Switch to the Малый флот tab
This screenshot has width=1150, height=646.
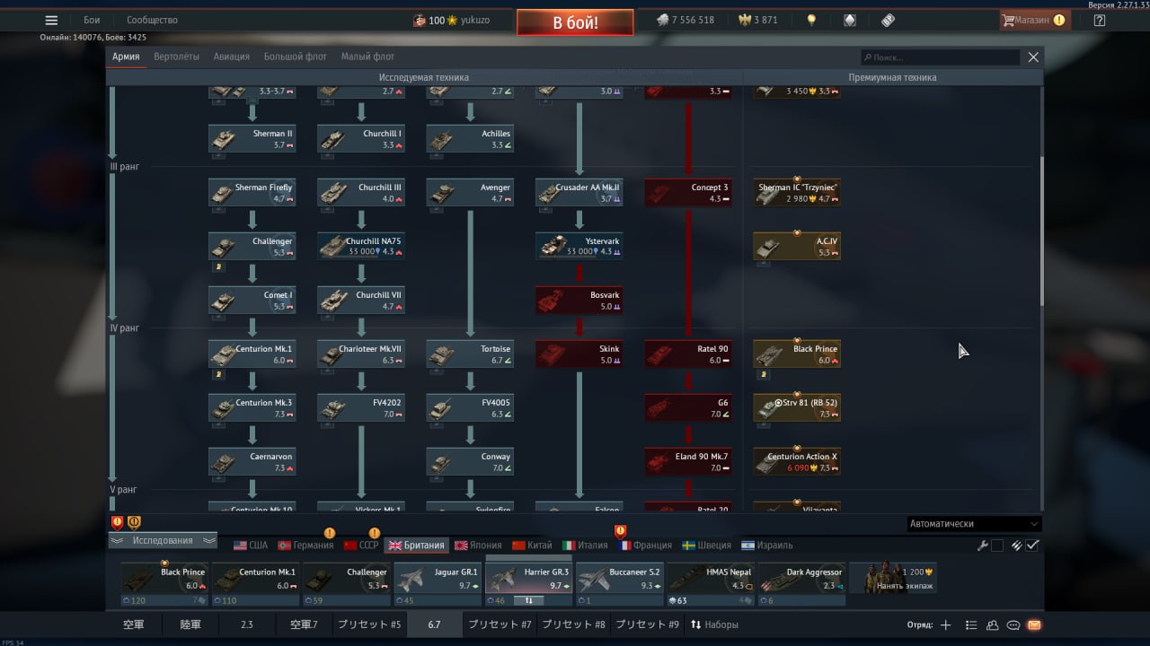pyautogui.click(x=367, y=57)
